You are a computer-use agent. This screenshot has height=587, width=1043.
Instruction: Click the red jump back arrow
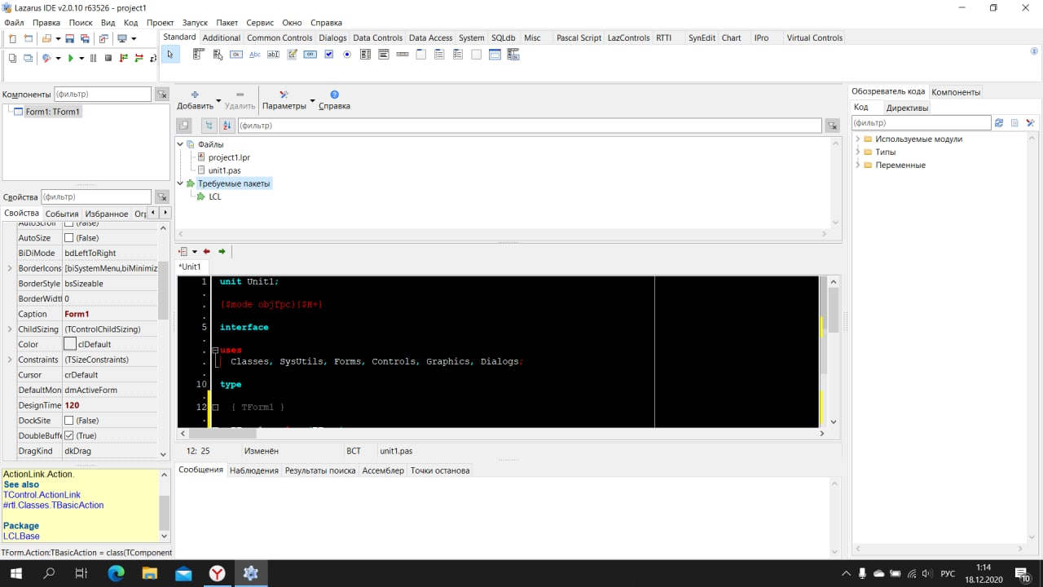(206, 251)
